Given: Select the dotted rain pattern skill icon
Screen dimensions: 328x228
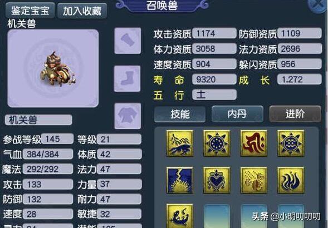Looking at the screenshot, I should [254, 180].
